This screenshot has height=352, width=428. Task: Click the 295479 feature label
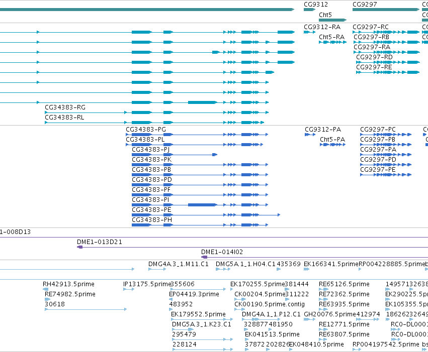184,334
